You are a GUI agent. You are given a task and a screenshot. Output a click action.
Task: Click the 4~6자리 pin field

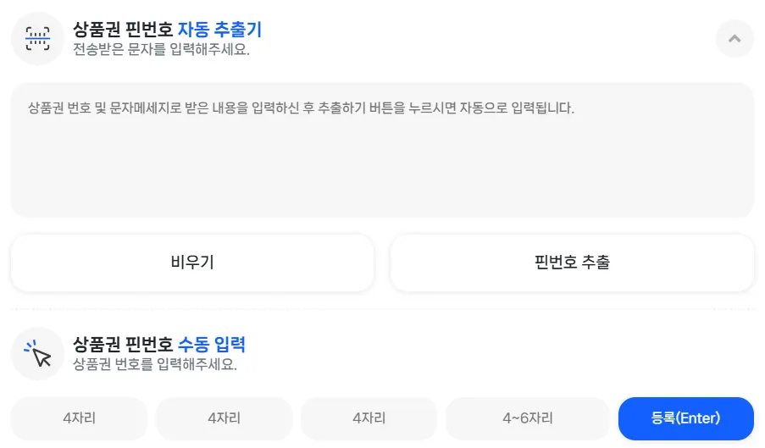[x=527, y=418]
